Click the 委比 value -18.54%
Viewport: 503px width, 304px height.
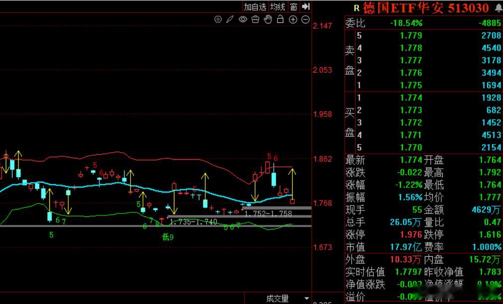pos(406,23)
